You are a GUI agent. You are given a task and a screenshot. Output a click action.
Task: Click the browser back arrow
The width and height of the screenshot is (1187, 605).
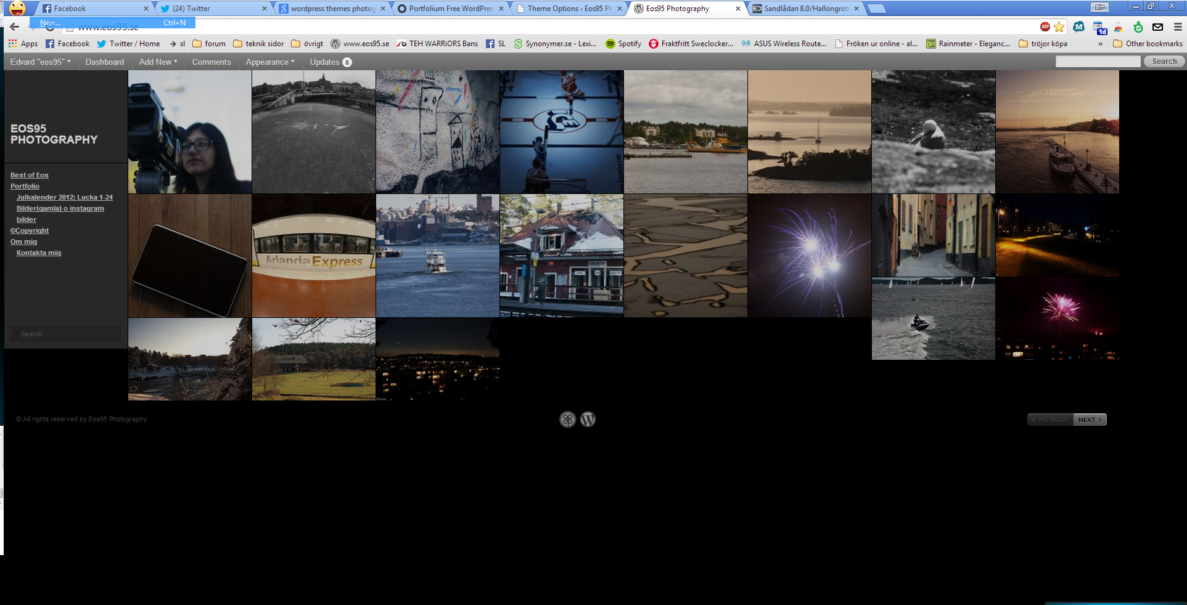[x=14, y=26]
